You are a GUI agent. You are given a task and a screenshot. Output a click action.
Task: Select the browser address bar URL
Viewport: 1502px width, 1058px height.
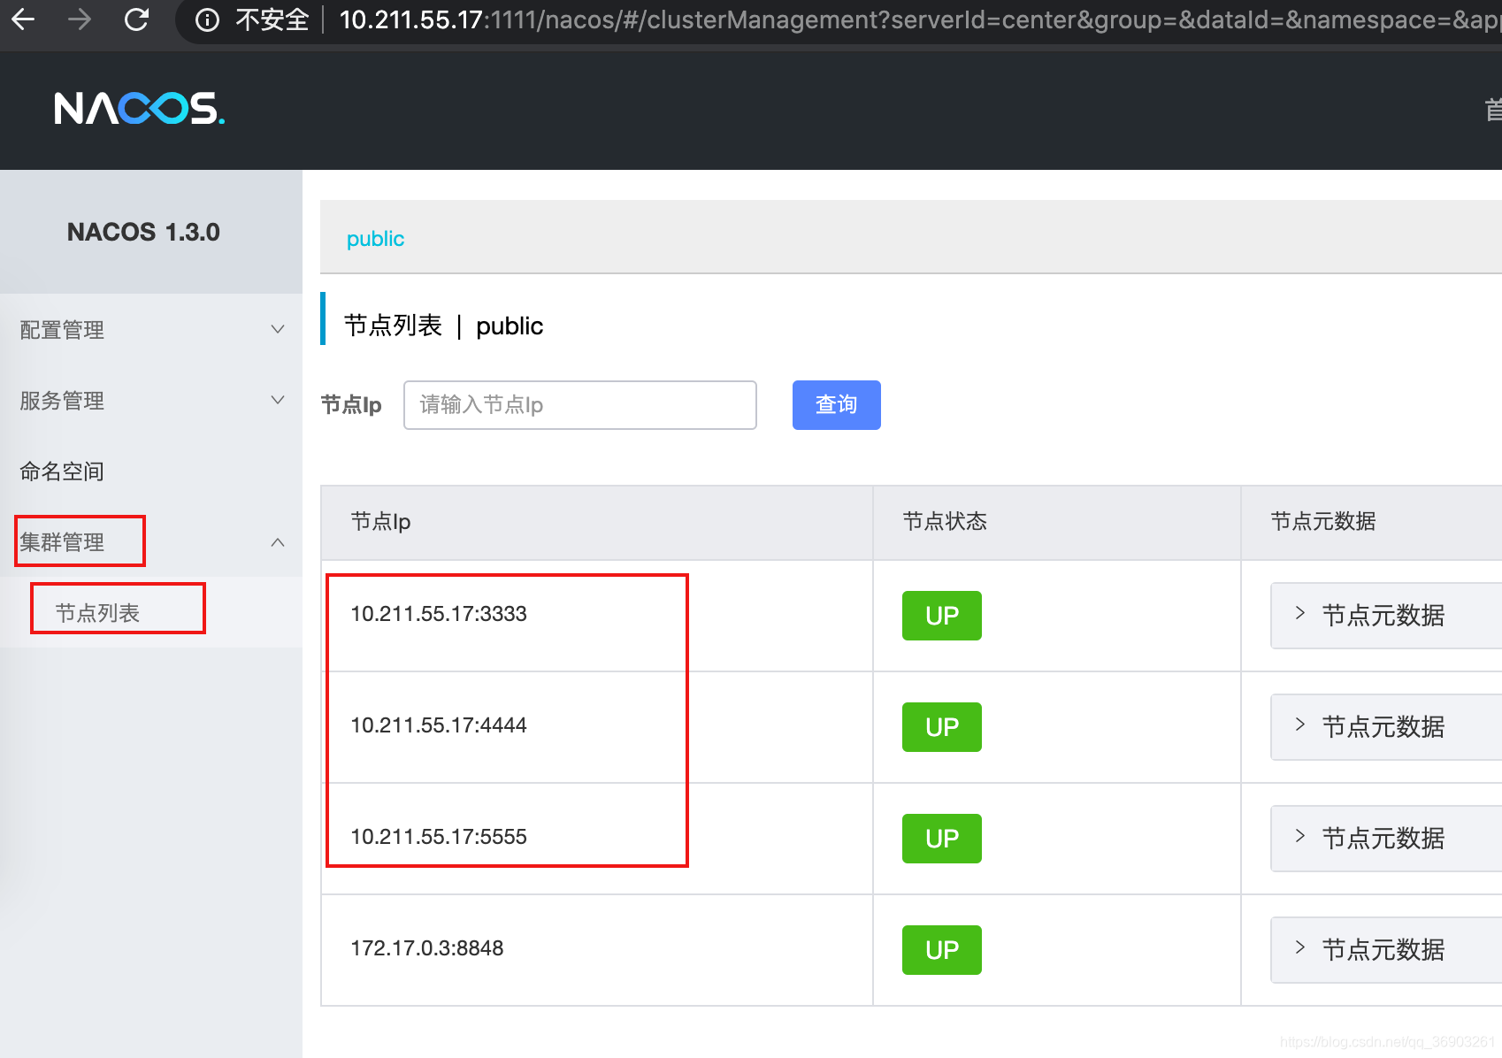[919, 19]
